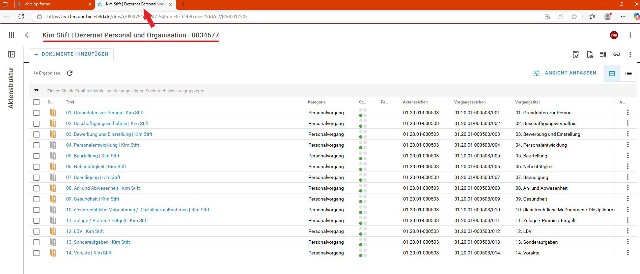
Task: Open the 09. Gesundheit | Kim Stift link
Action: (x=92, y=199)
